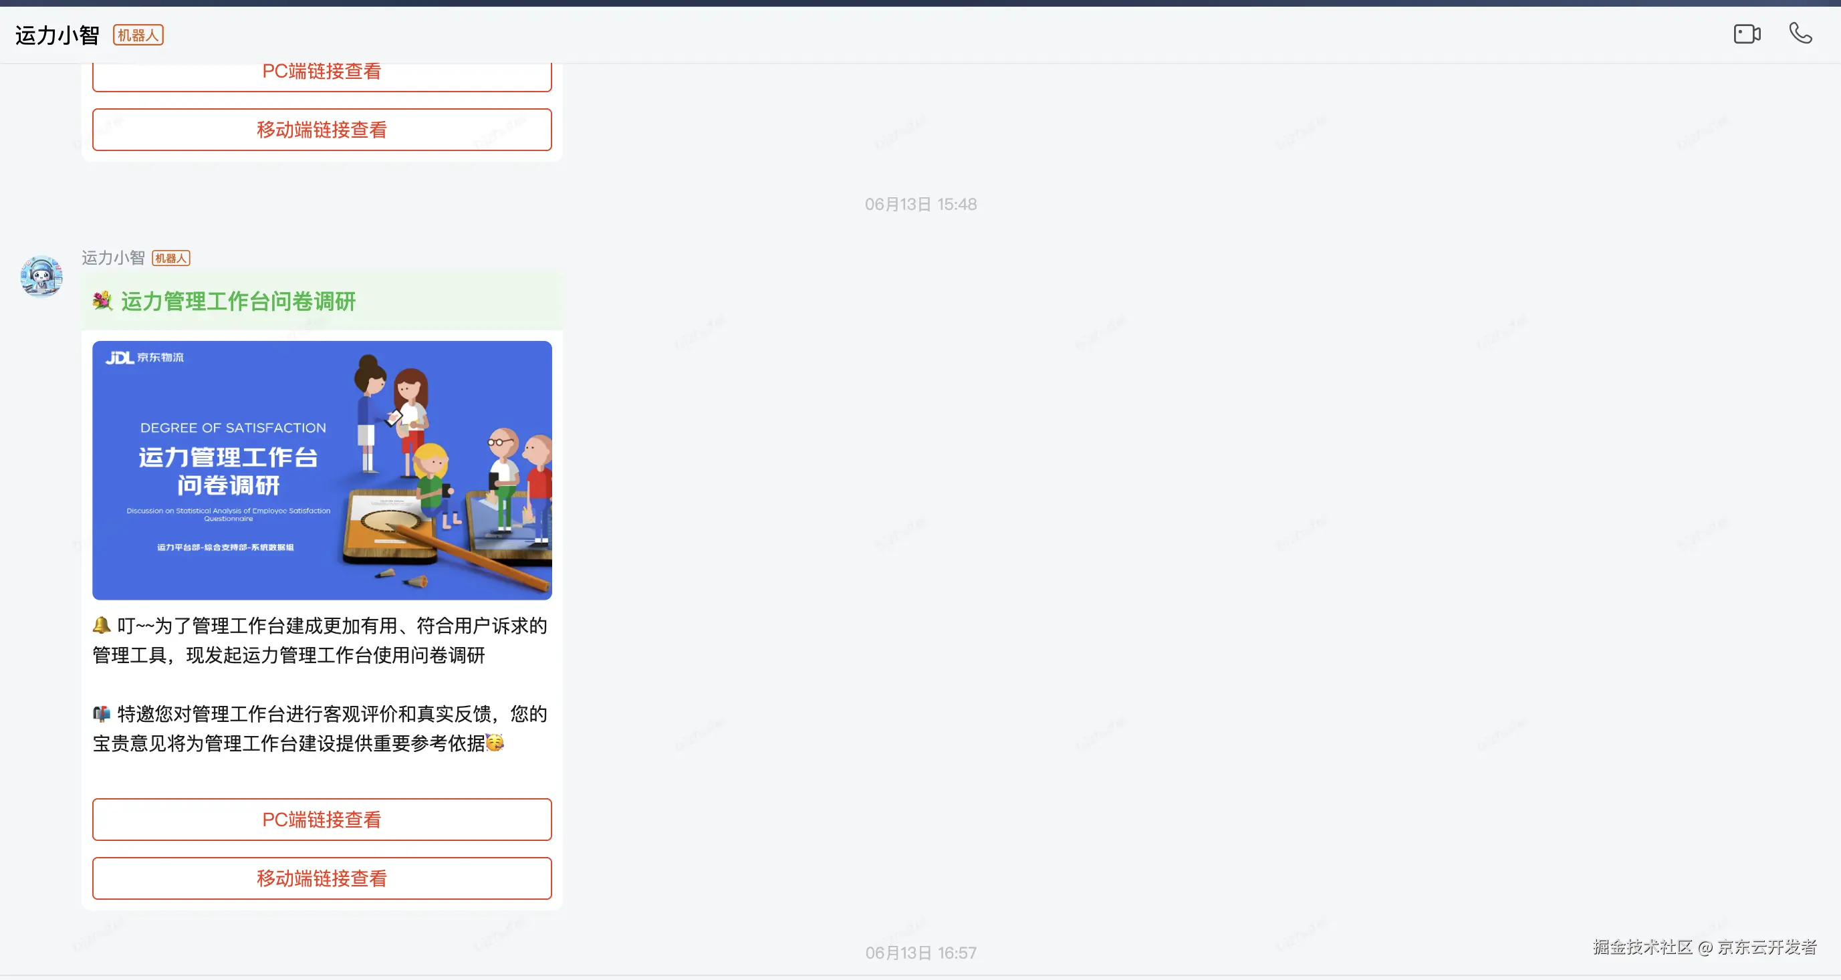This screenshot has height=980, width=1841.
Task: Click the 06月13日 15:48 timestamp
Action: click(921, 205)
